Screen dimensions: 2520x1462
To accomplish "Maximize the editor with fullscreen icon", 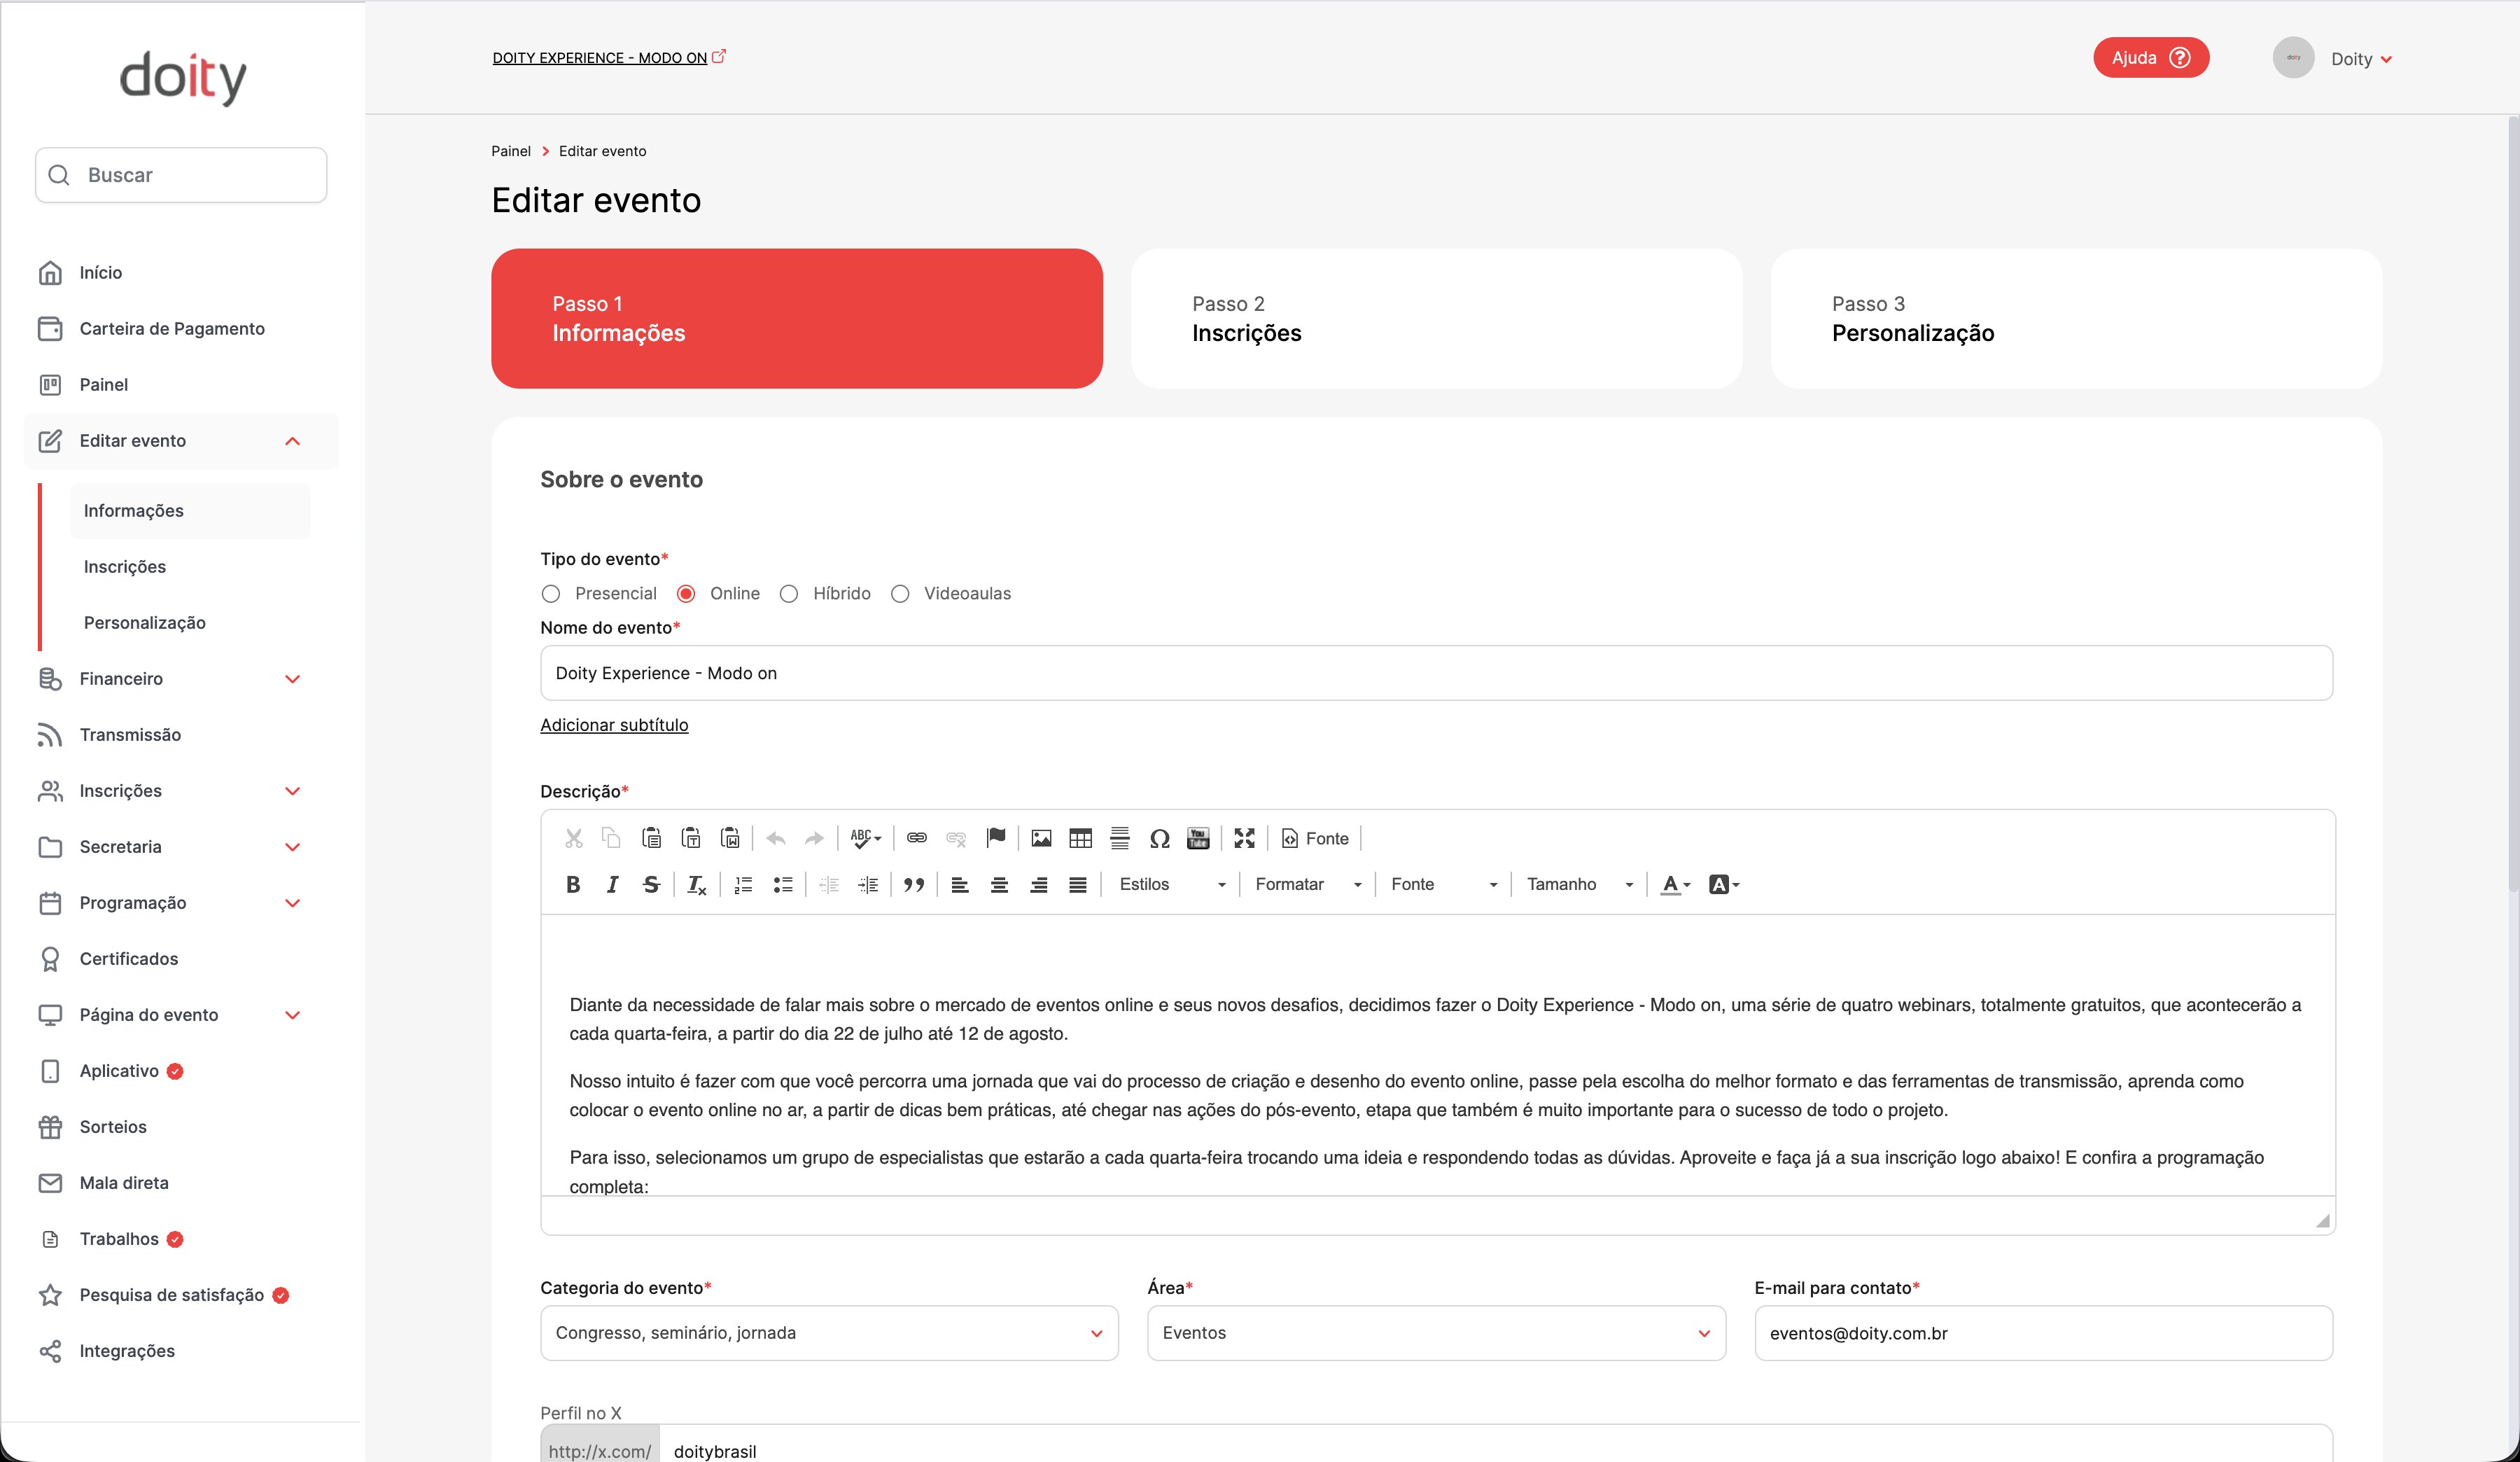I will pyautogui.click(x=1244, y=838).
